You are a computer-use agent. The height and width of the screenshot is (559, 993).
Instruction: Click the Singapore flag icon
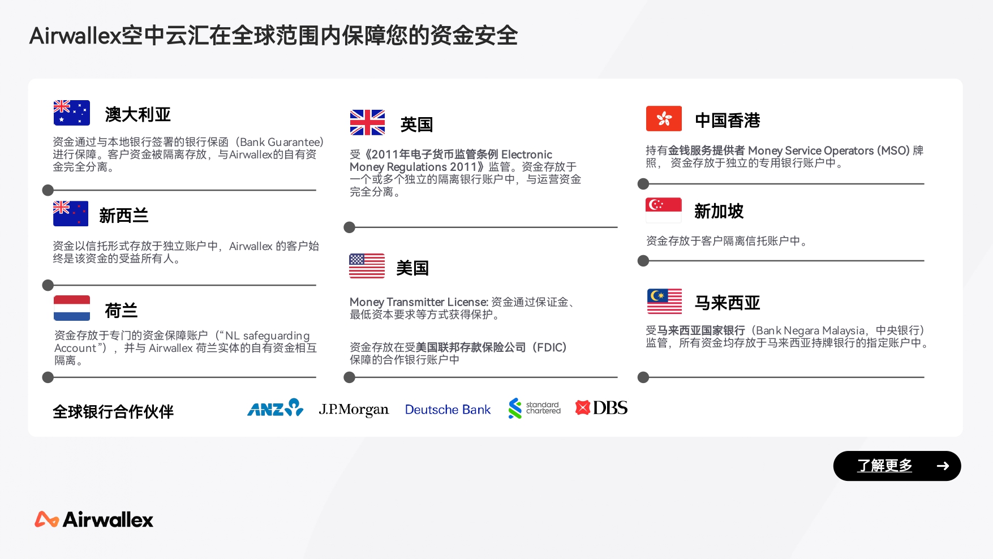pyautogui.click(x=663, y=209)
